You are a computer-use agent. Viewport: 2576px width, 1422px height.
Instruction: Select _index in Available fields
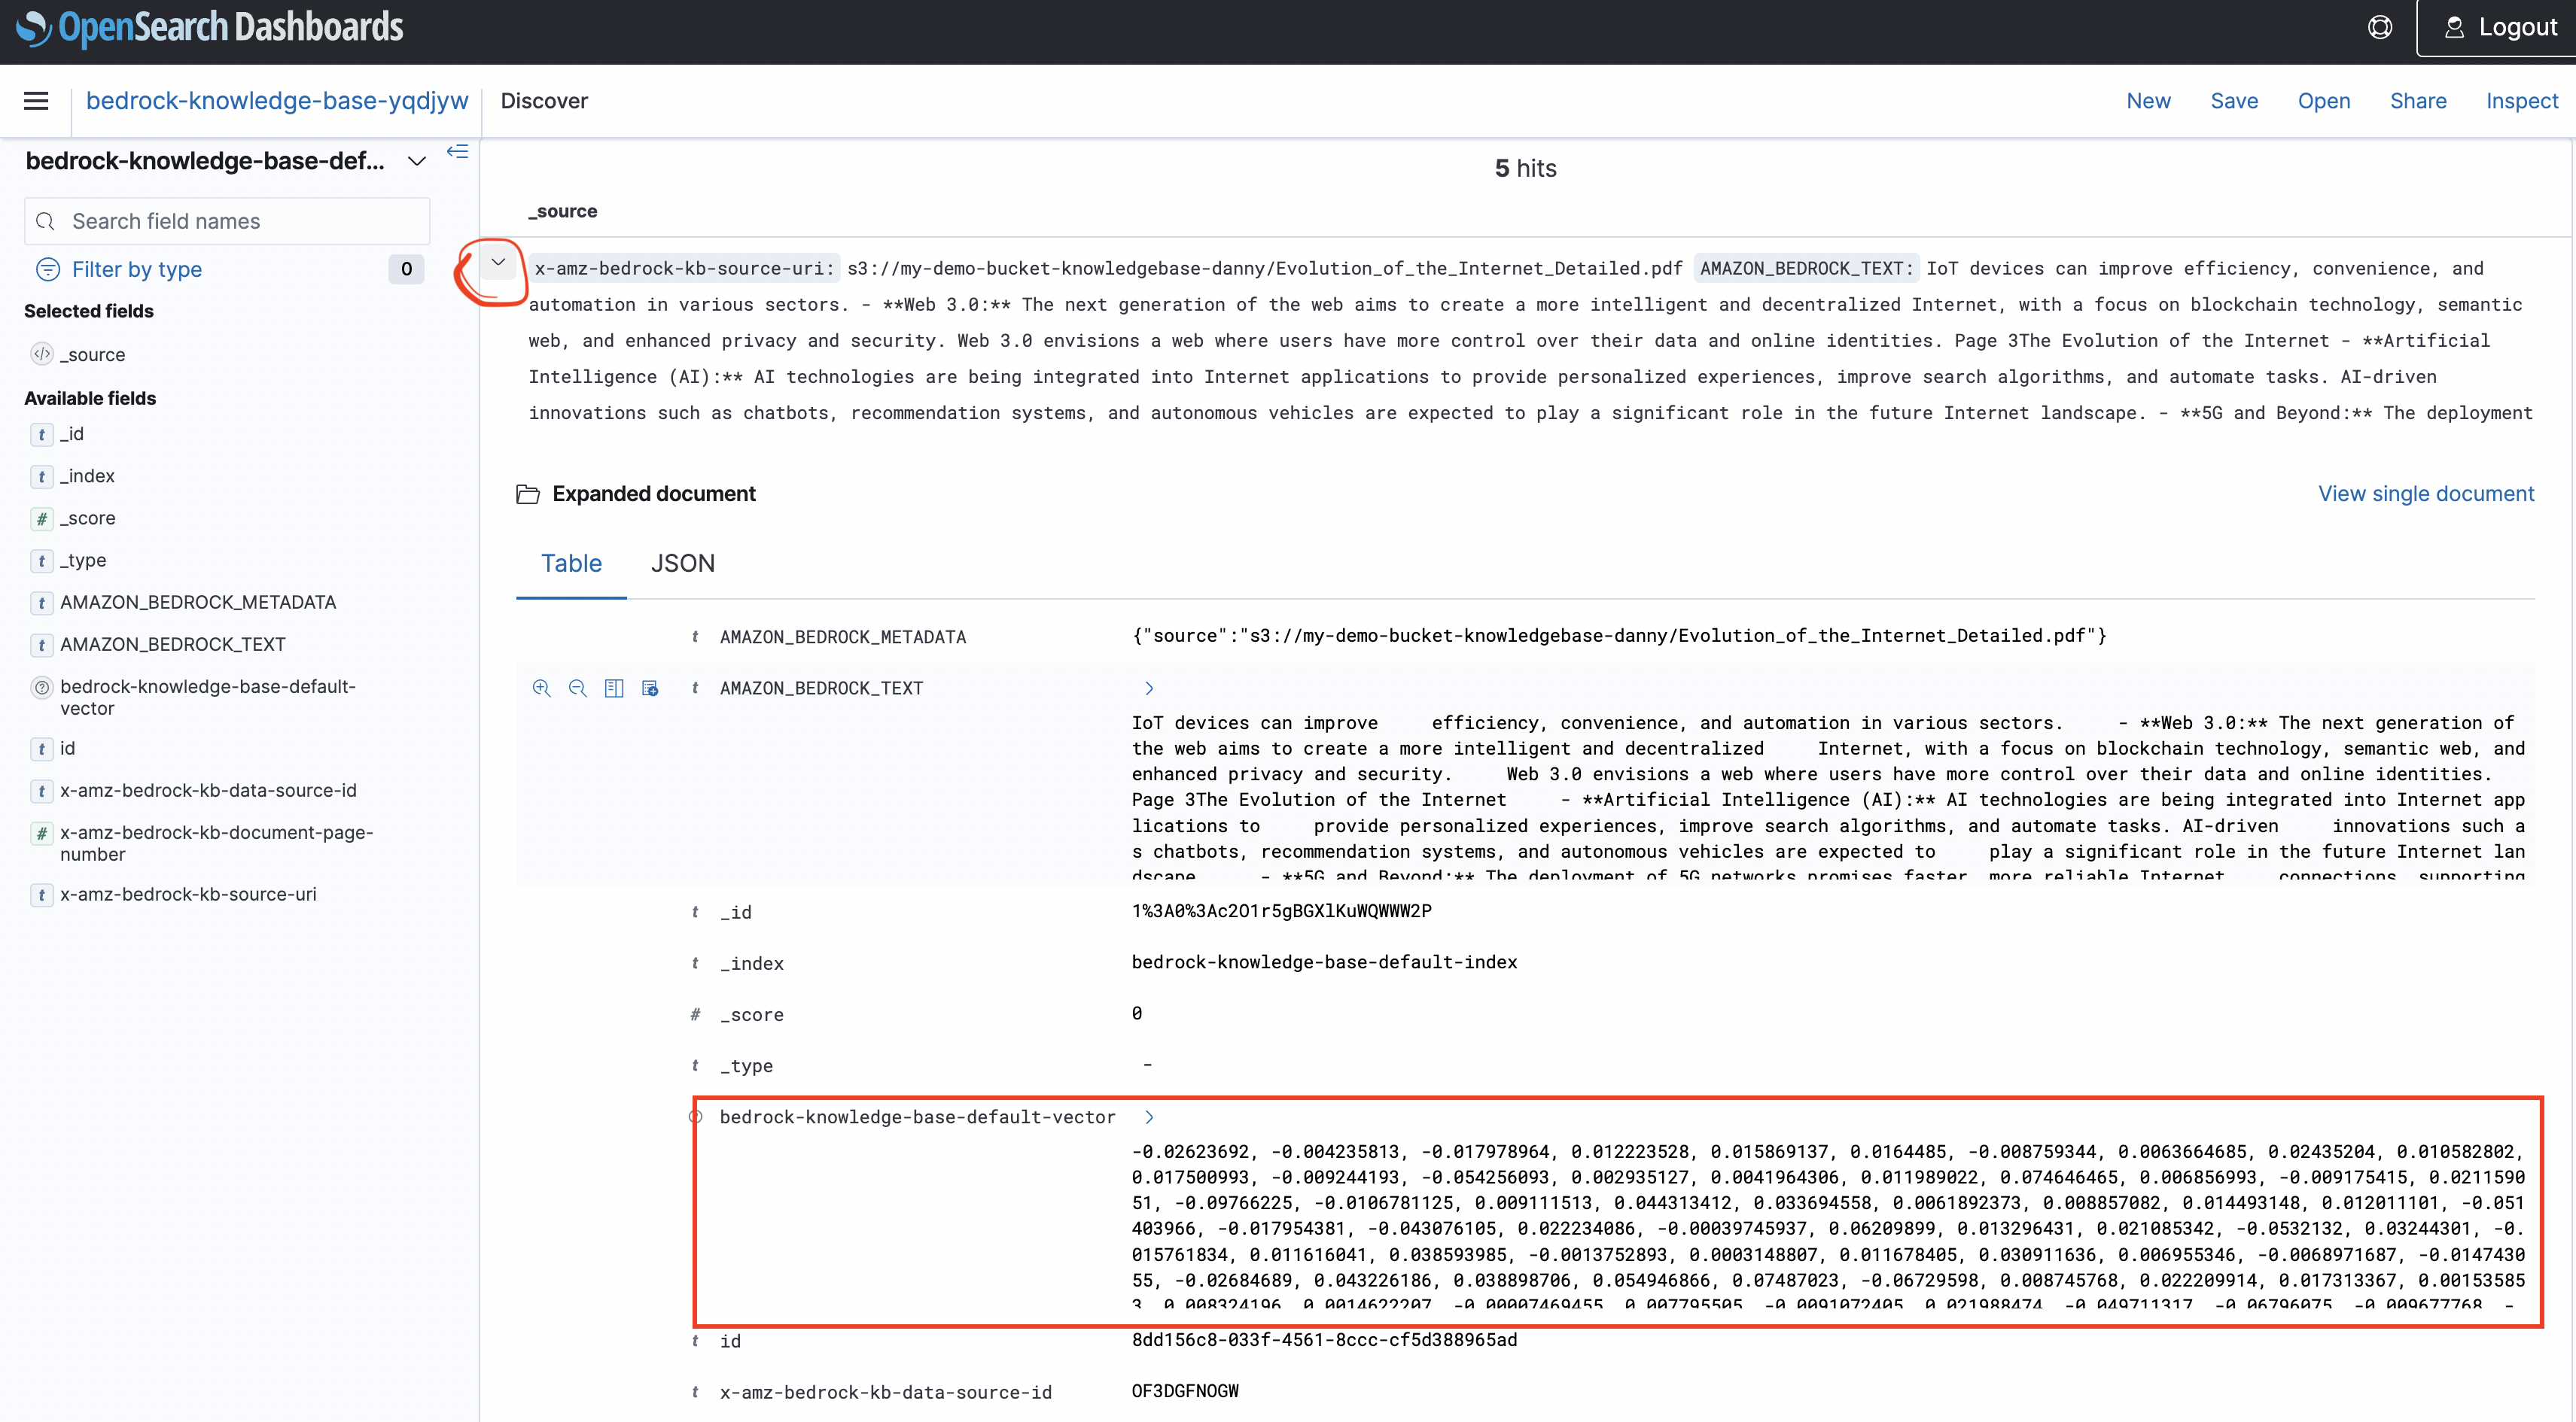point(87,476)
